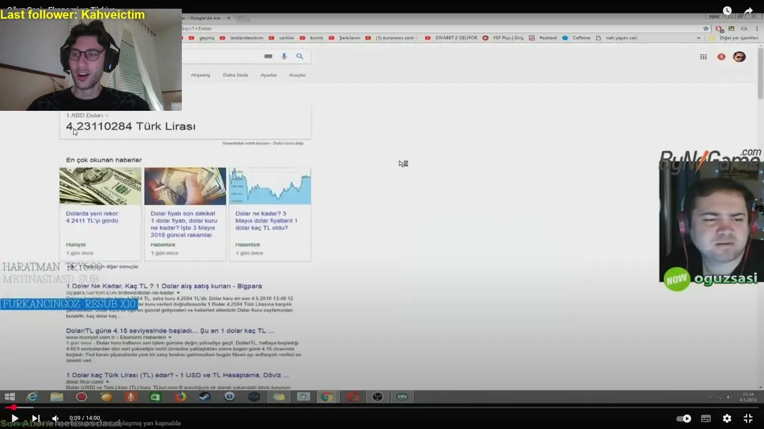Click the Google search input field
The image size is (764, 429).
tap(221, 56)
